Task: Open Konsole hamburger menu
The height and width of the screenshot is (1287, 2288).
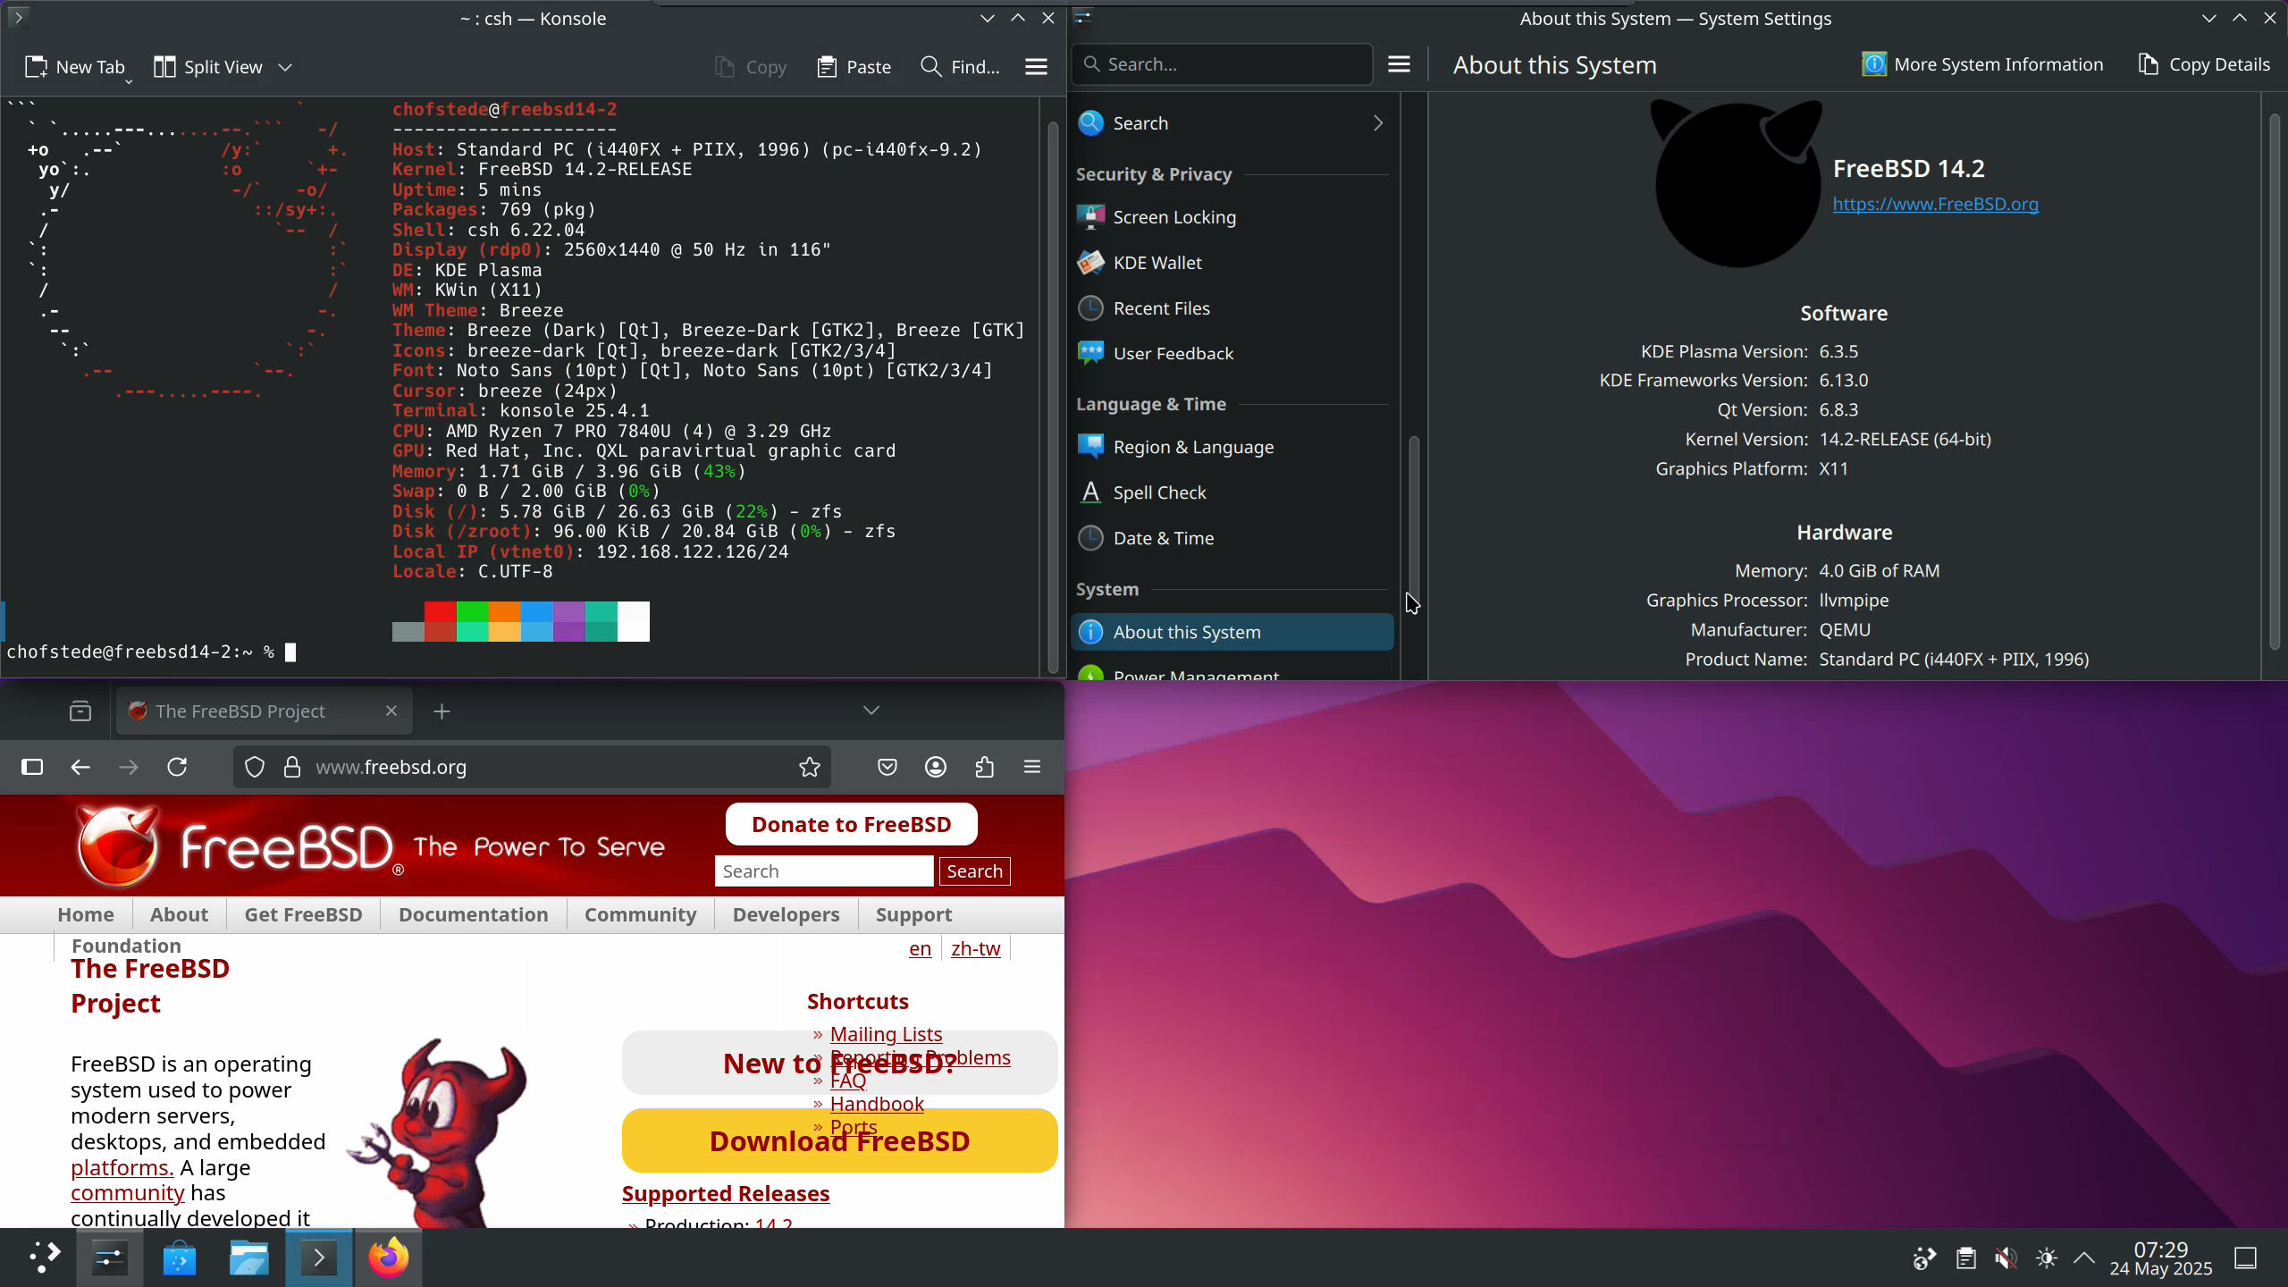Action: (1036, 67)
